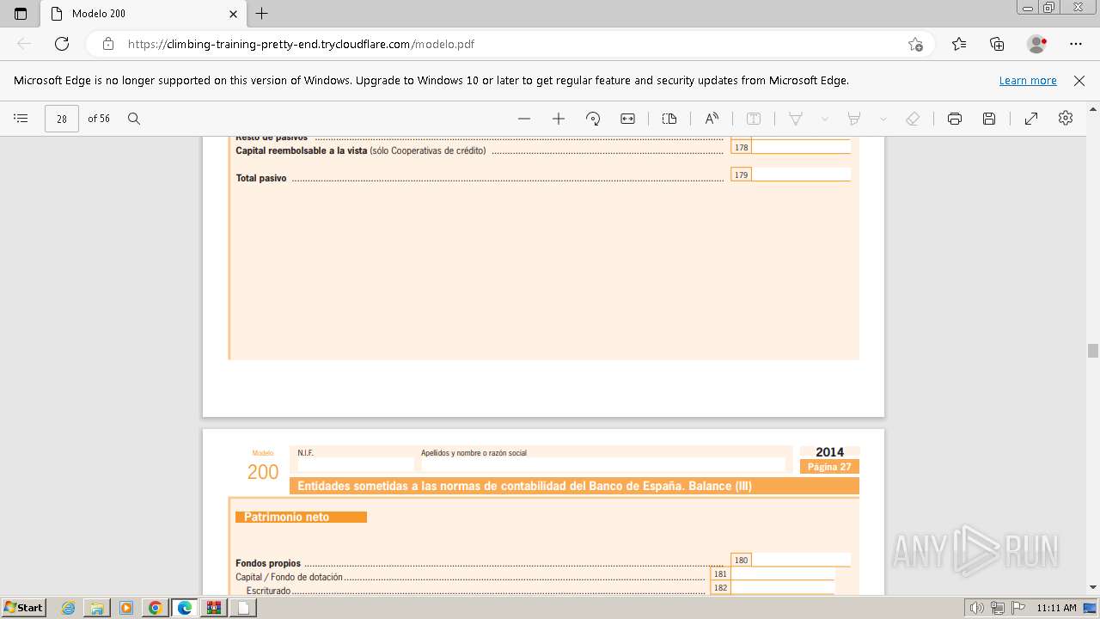This screenshot has height=619, width=1100.
Task: Open Windows Media Player from the taskbar
Action: tap(126, 608)
